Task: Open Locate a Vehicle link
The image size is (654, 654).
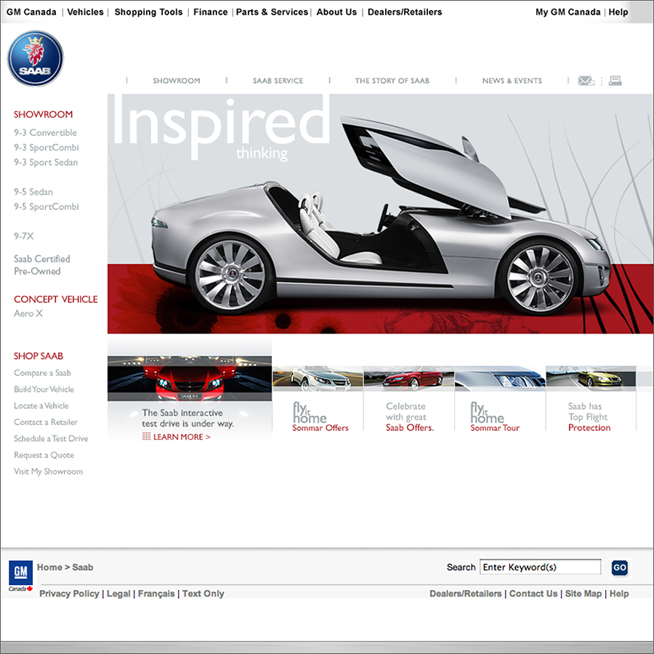Action: click(x=41, y=405)
